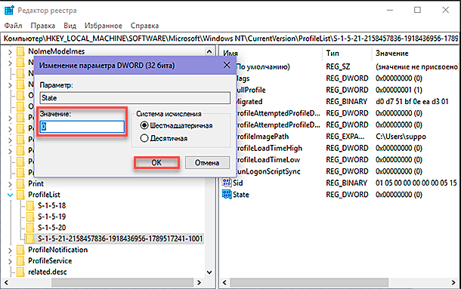Open the Справка menu
This screenshot has width=461, height=289.
click(144, 26)
